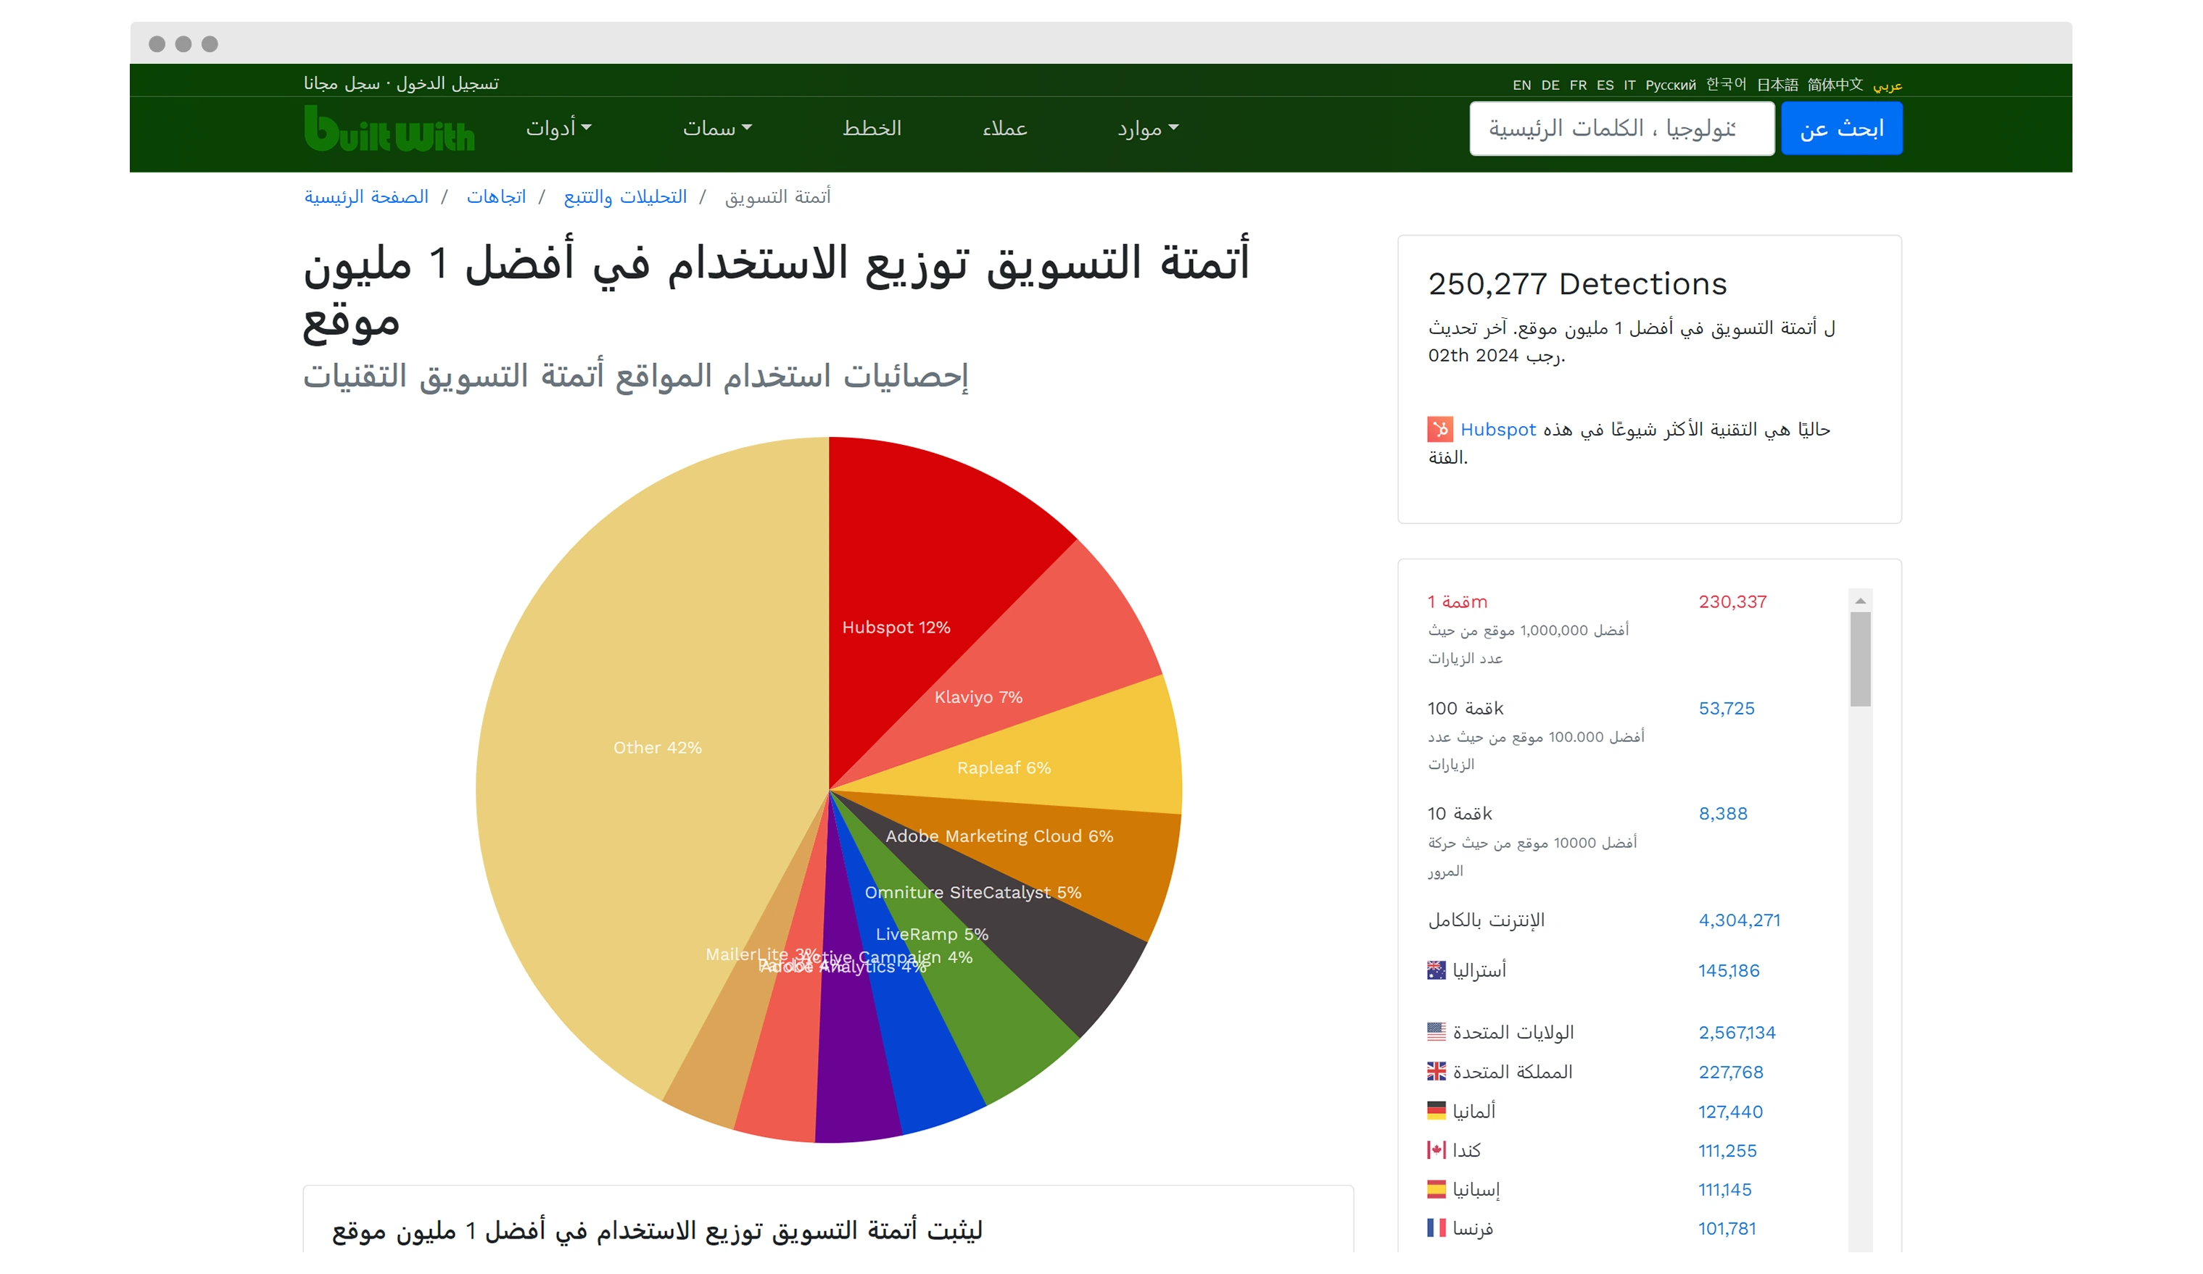Open the عملاء nav item
This screenshot has height=1274, width=2203.
(x=1004, y=128)
